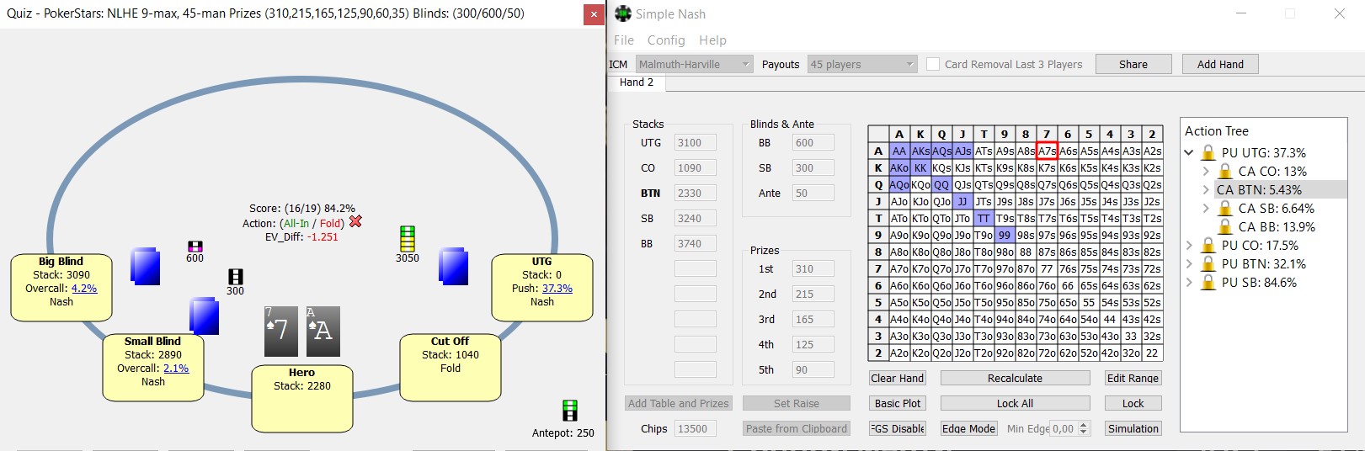Click the lock icon beside CA SB: 6.64%

(x=1225, y=208)
